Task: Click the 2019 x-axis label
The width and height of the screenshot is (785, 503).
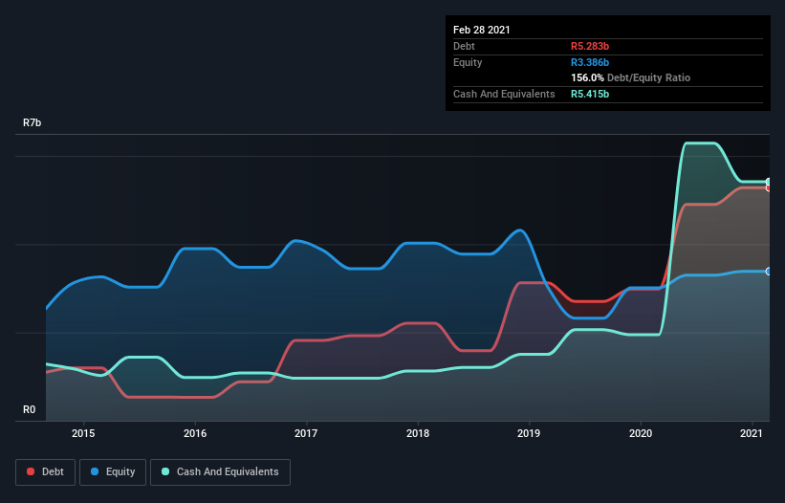Action: (x=529, y=433)
